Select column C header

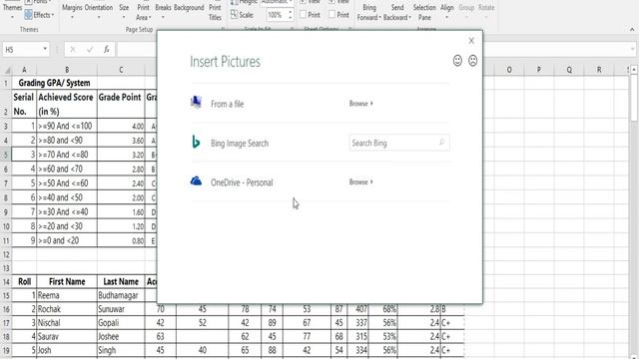(121, 70)
